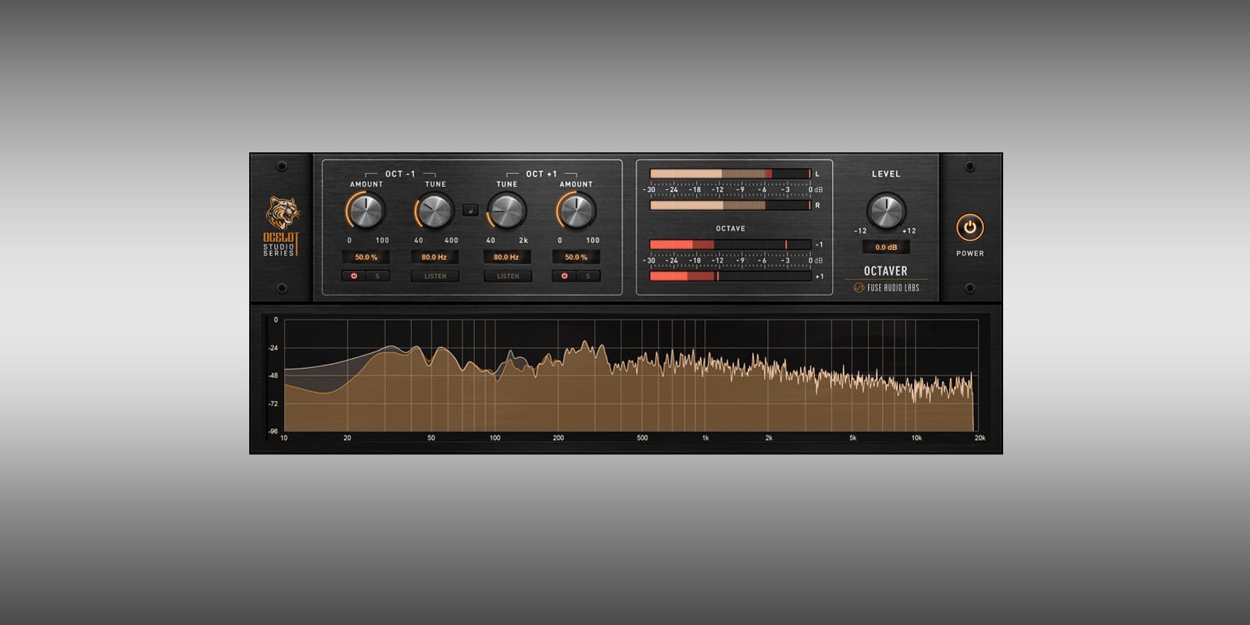Screen dimensions: 1250x625
Task: Click the 1k frequency label on the analyzer
Action: tap(705, 438)
